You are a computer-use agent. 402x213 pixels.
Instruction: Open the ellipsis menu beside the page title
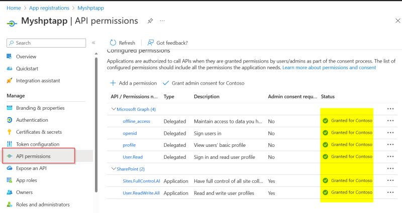pos(162,21)
